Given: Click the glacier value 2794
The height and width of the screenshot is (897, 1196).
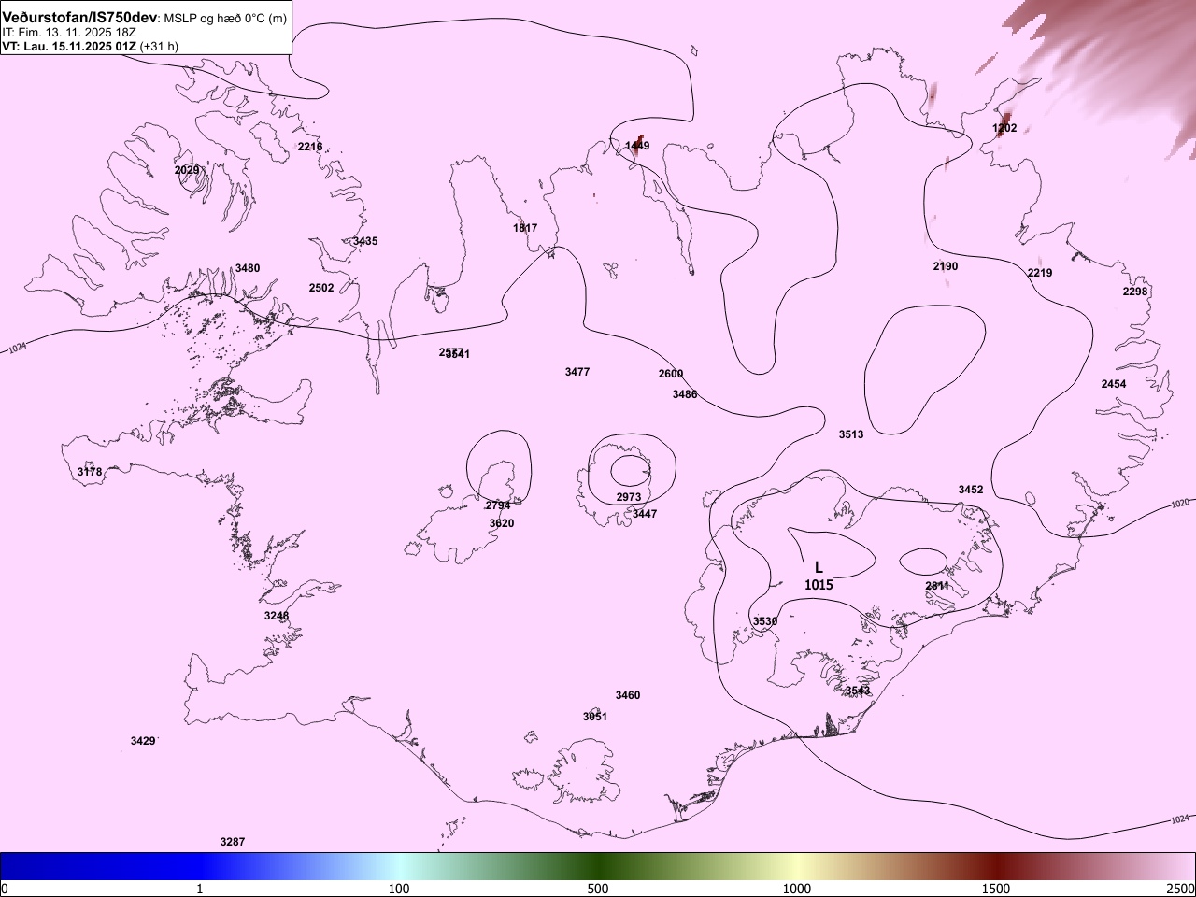Looking at the screenshot, I should [498, 505].
